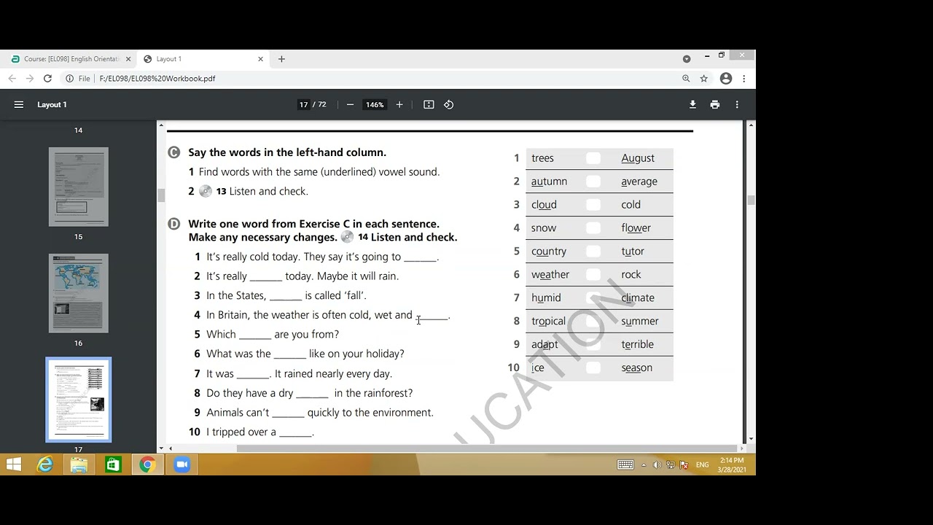Click the answer box beside 'cloud'
The image size is (933, 525).
pos(593,205)
